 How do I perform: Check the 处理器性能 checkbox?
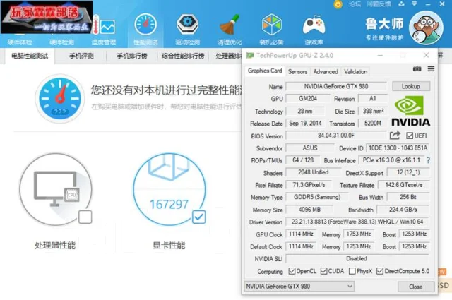click(x=85, y=217)
